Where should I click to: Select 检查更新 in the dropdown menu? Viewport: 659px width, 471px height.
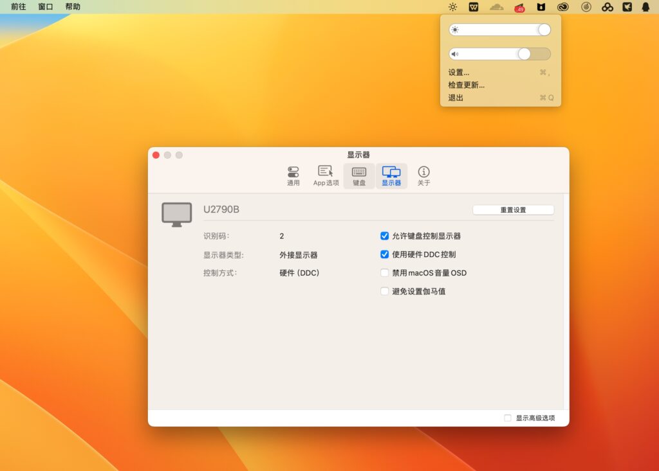point(465,85)
